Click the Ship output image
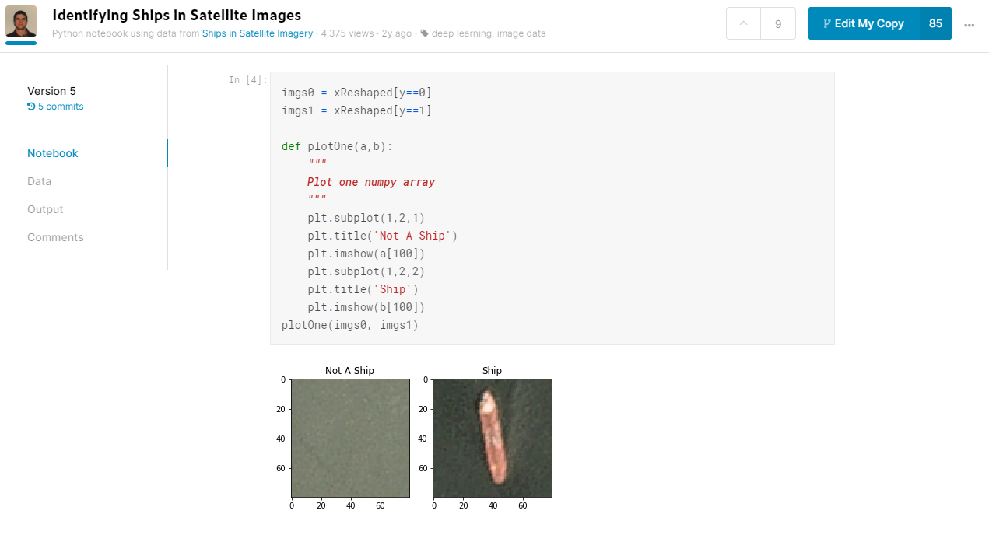This screenshot has width=989, height=542. [493, 438]
